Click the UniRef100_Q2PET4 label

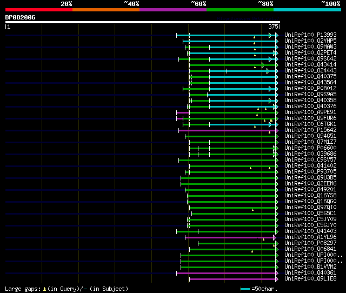point(310,53)
